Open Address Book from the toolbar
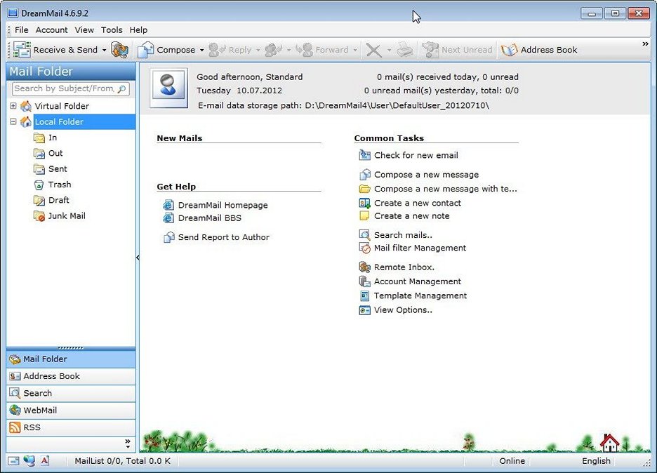The height and width of the screenshot is (473, 657). coord(539,50)
